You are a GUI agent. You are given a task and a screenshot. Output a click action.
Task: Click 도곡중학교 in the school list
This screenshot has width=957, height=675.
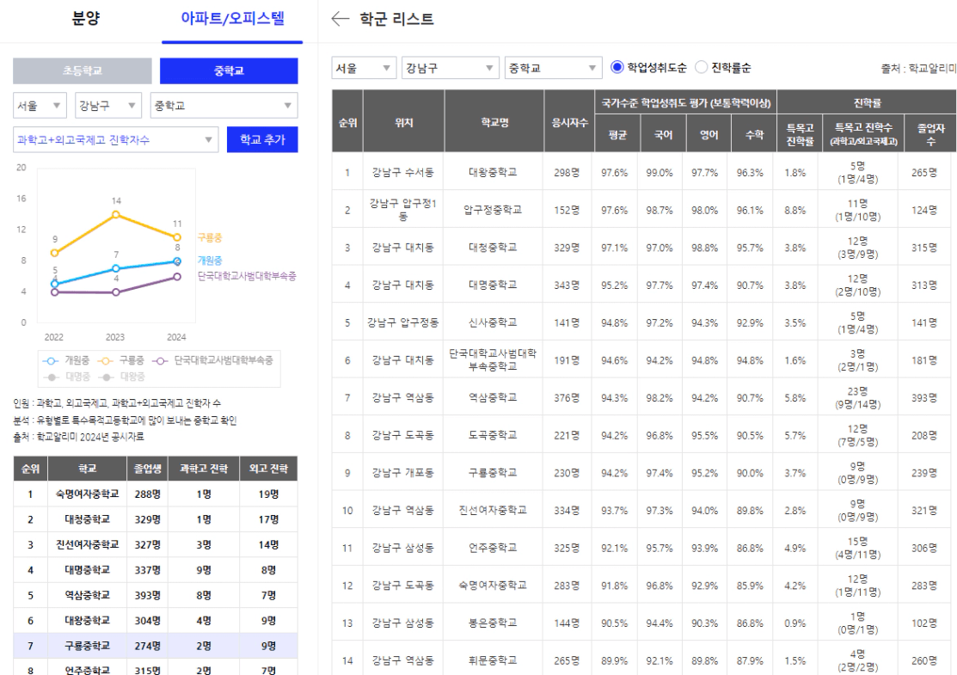click(493, 435)
